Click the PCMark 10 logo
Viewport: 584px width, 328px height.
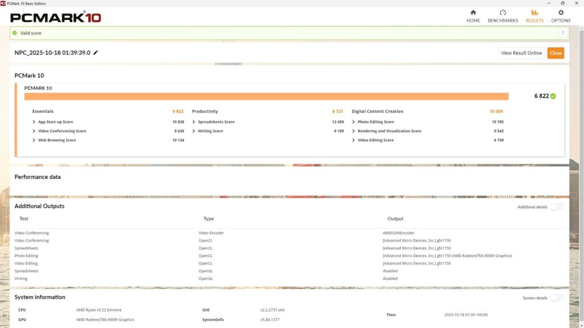click(56, 17)
